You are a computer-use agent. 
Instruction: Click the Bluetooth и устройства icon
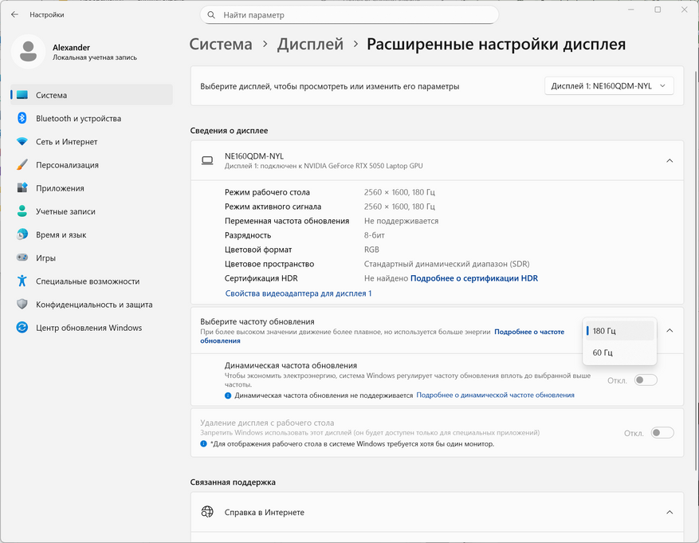[22, 118]
